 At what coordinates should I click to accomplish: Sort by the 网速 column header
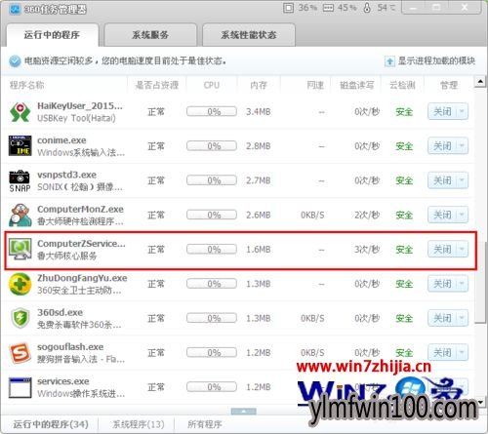point(315,85)
